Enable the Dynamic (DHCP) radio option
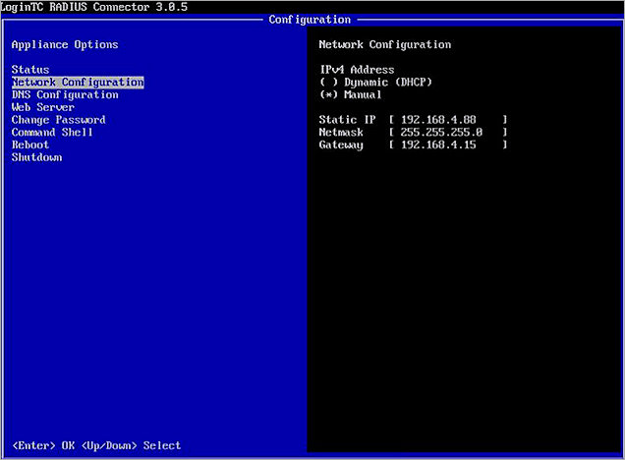Screen dimensions: 625x460 [375, 83]
